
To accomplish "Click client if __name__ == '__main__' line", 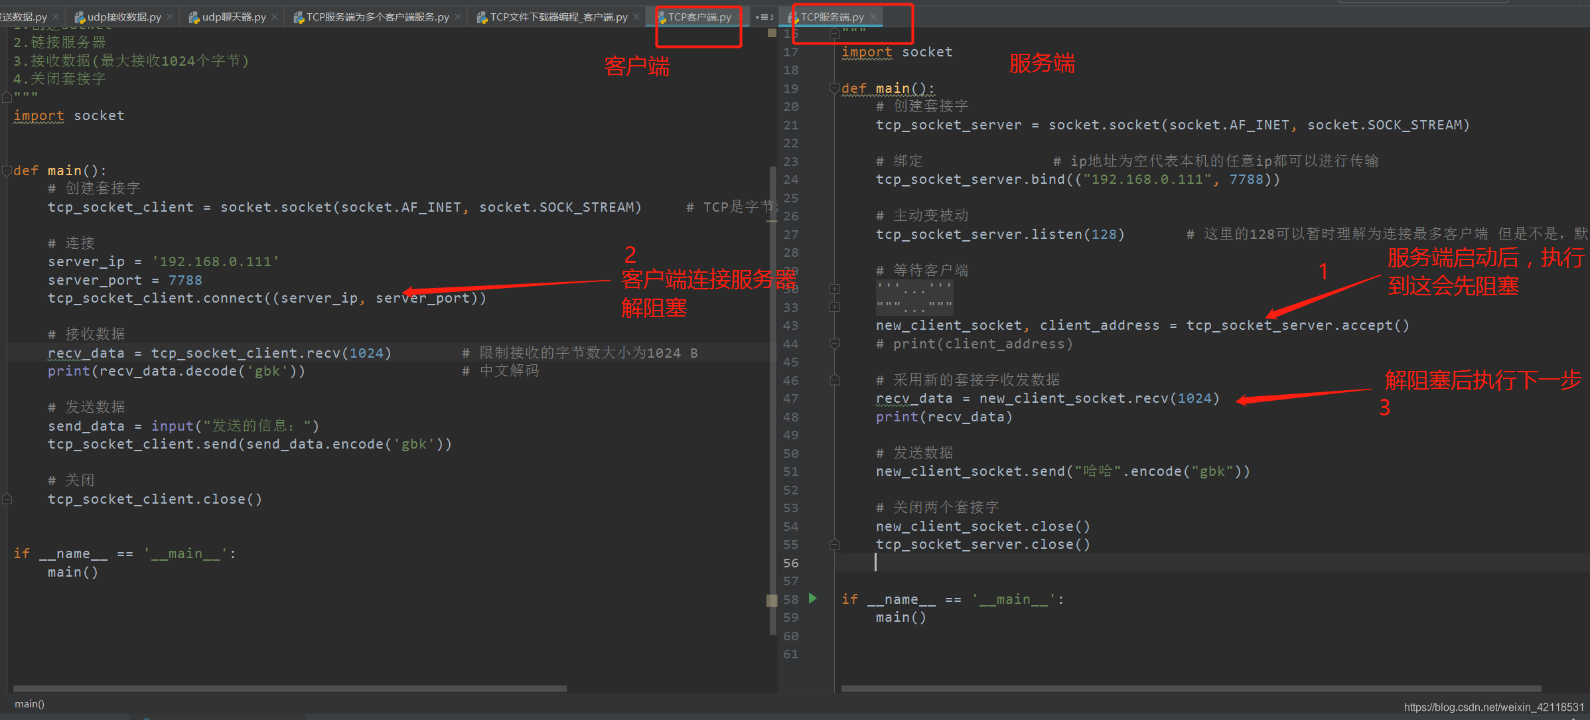I will point(125,553).
